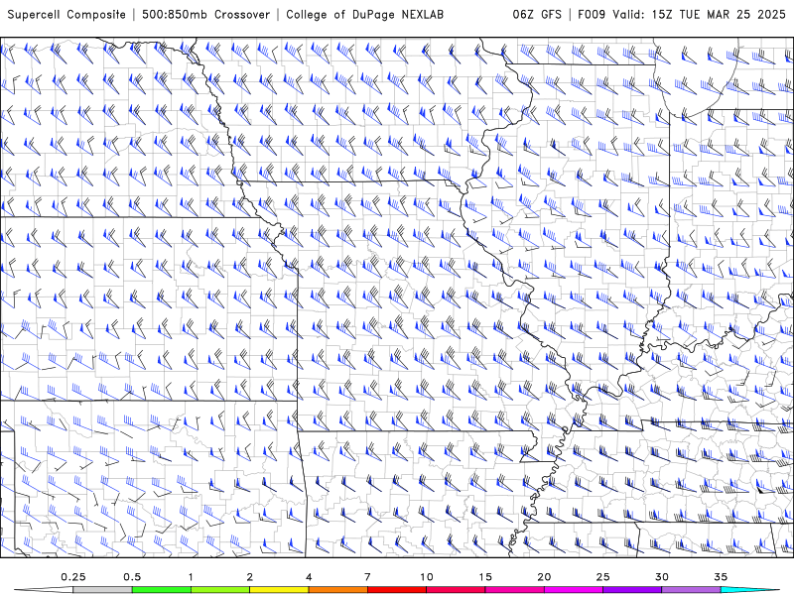Click the 'F009 Valid: 15Z TUE MAR 25 2025' text

[682, 15]
